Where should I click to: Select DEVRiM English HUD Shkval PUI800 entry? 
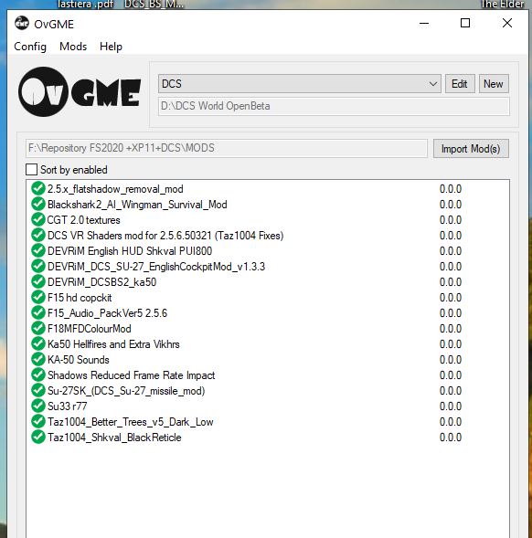pyautogui.click(x=130, y=251)
